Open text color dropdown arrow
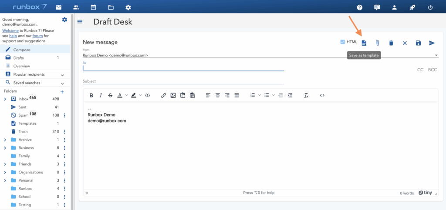The width and height of the screenshot is (446, 210). [x=127, y=95]
